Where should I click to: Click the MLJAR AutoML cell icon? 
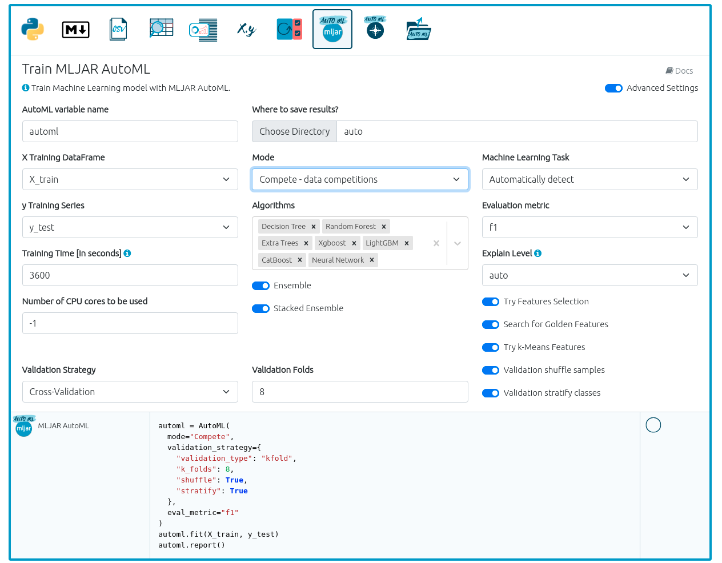(x=24, y=427)
